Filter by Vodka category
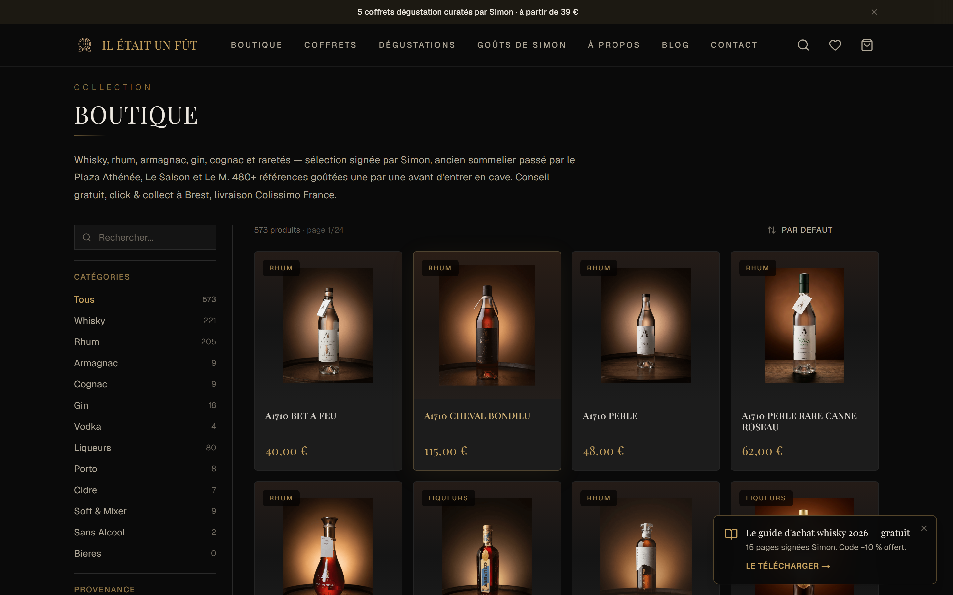The image size is (953, 595). (145, 426)
